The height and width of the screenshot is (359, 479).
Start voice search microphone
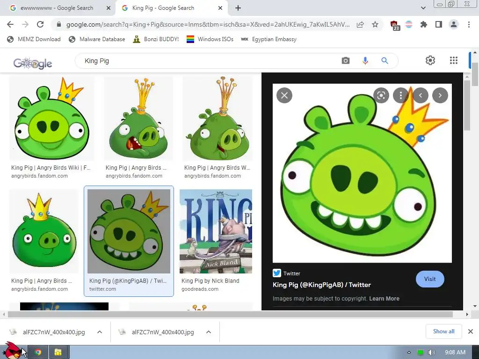pos(365,61)
